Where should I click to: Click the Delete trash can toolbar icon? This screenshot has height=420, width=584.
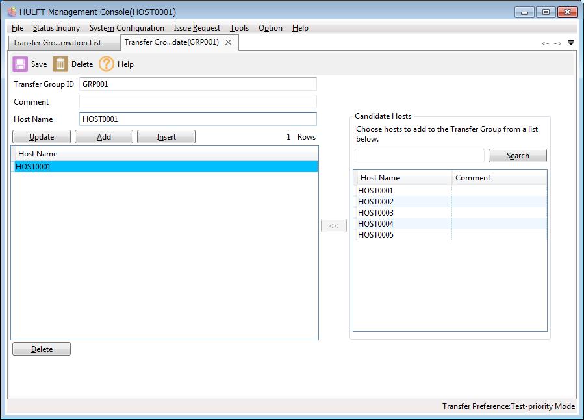click(x=60, y=64)
